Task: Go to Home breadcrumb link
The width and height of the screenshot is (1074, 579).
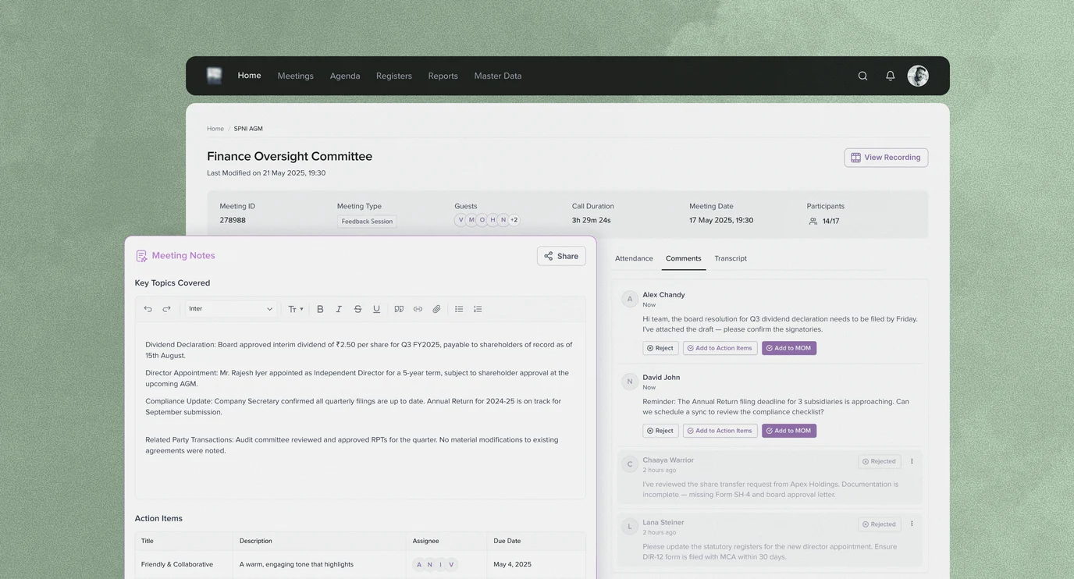Action: point(215,129)
